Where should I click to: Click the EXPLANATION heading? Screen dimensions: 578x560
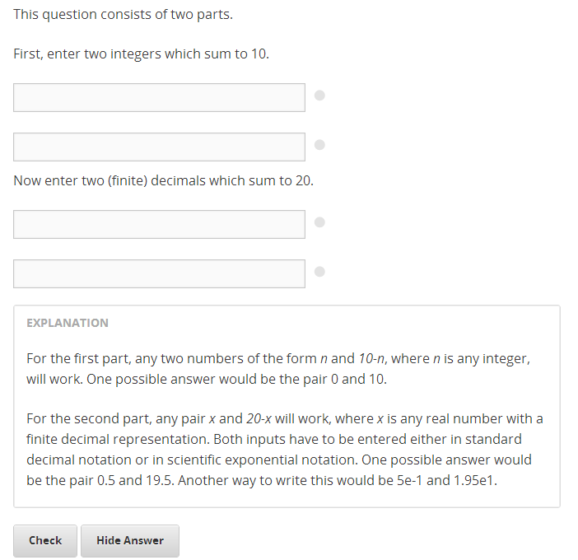pyautogui.click(x=68, y=323)
